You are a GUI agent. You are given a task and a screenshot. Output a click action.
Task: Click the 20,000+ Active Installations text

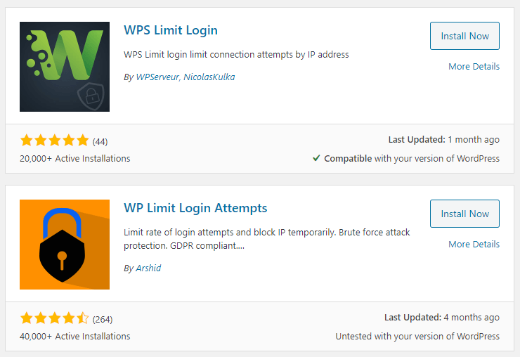75,159
